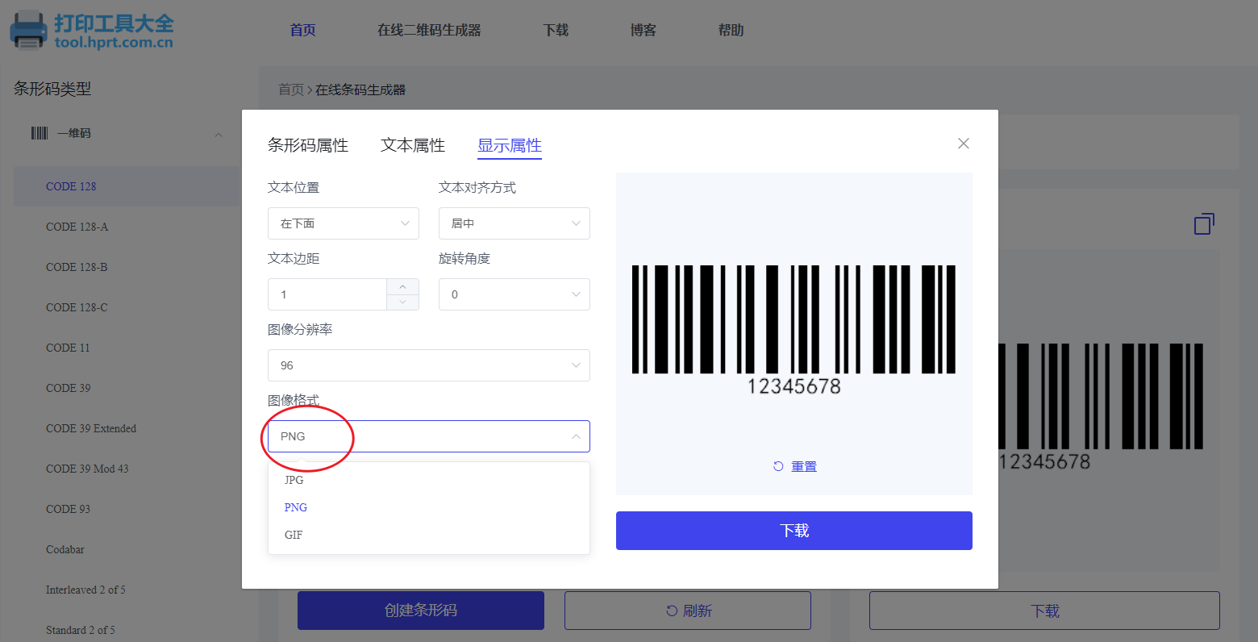Open the 文本对齐方式 dropdown
Image resolution: width=1258 pixels, height=642 pixels.
(x=514, y=223)
